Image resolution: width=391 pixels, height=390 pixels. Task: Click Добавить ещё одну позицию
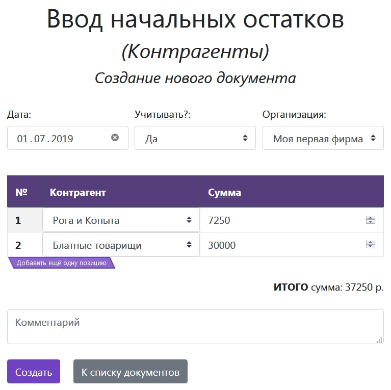pos(62,263)
